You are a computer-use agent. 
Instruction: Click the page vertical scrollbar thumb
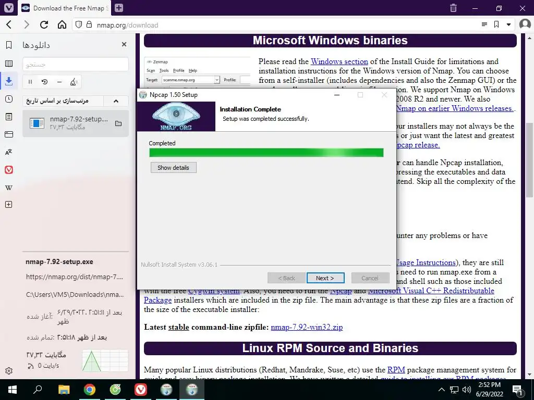[530, 160]
